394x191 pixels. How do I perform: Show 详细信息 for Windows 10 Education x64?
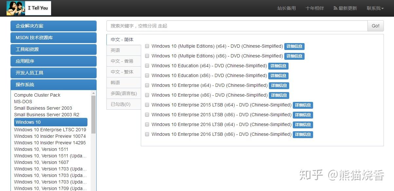point(278,66)
